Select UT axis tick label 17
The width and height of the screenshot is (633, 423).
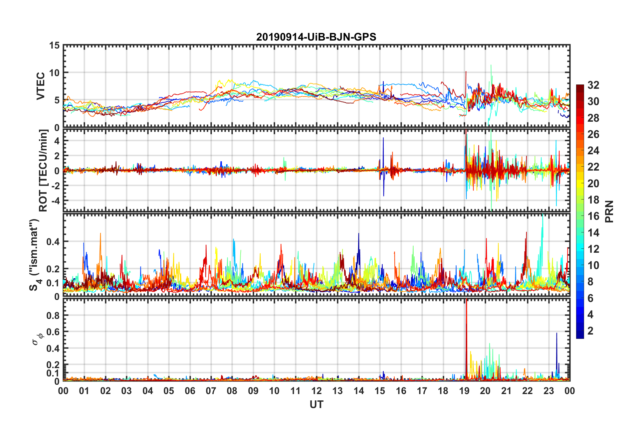(x=422, y=391)
